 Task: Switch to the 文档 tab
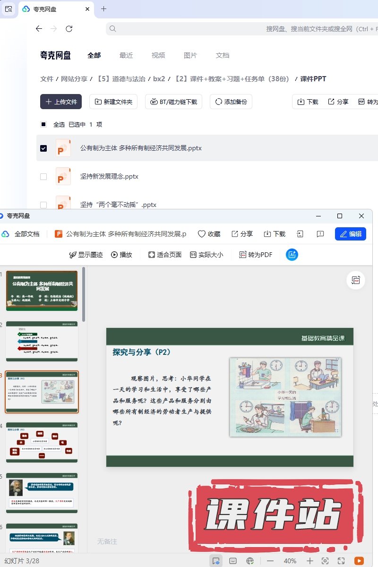(223, 55)
